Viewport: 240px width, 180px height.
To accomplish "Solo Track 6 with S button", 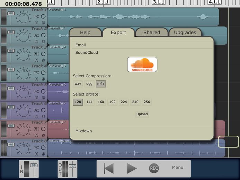I will coord(43,117).
